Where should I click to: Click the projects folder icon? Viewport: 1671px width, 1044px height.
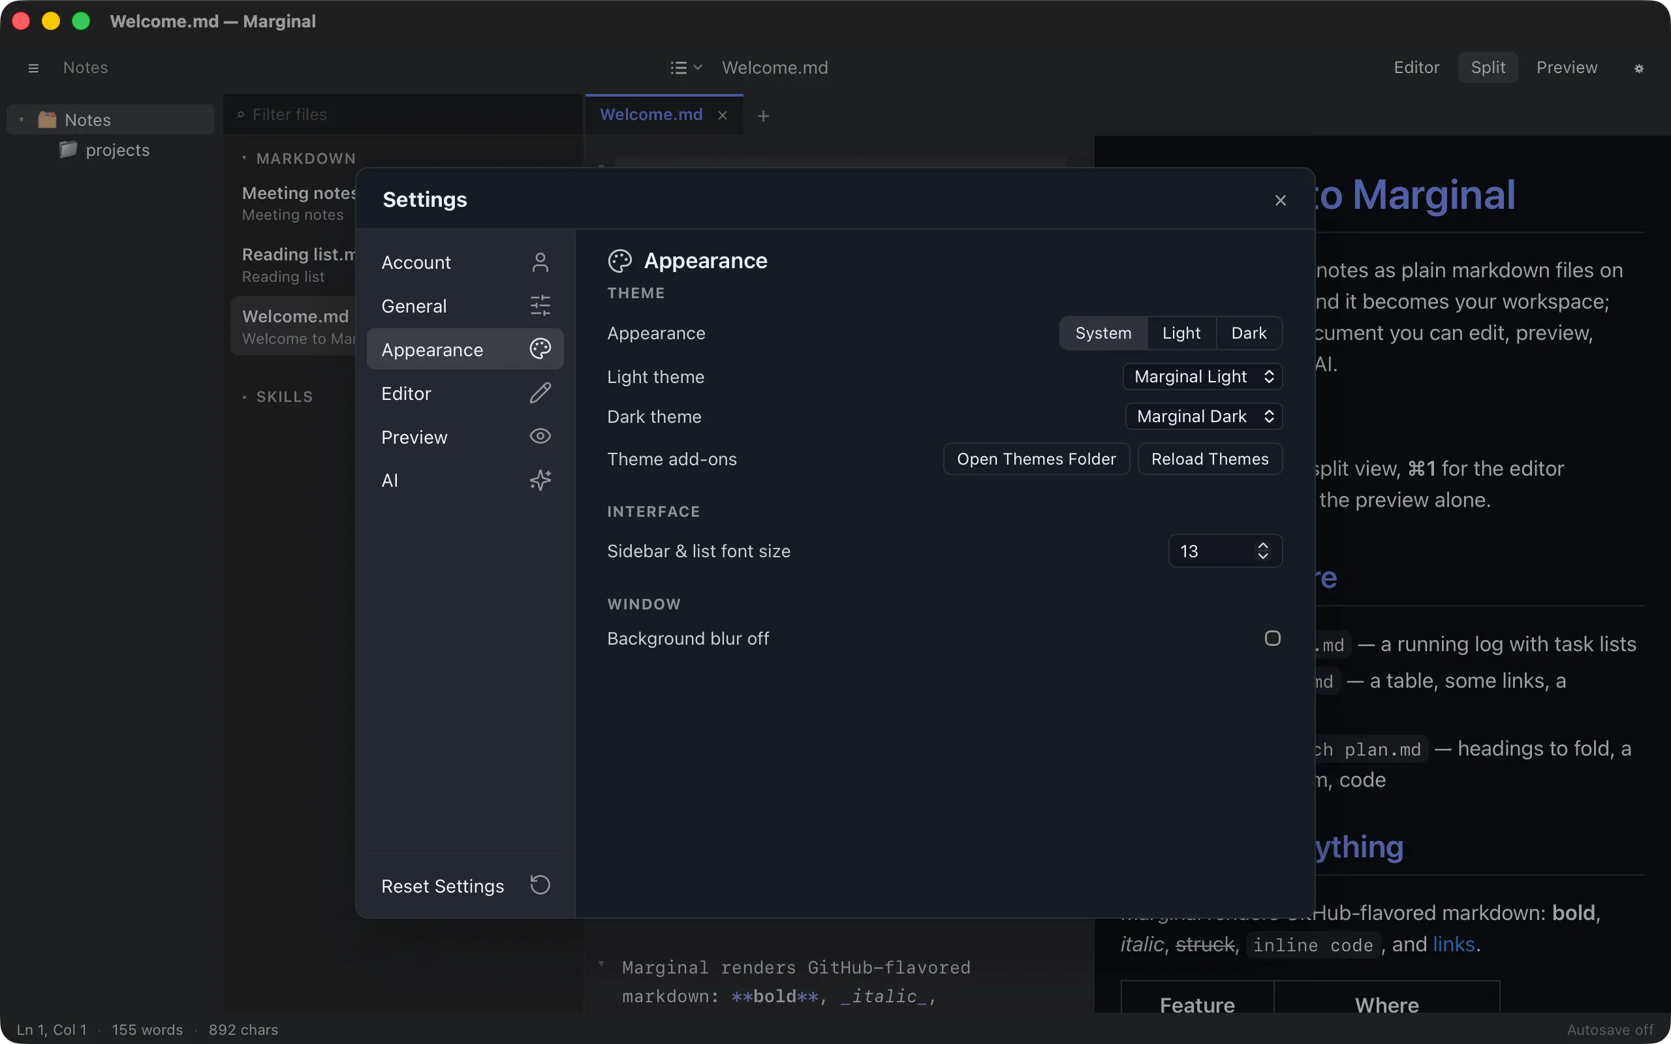(68, 149)
